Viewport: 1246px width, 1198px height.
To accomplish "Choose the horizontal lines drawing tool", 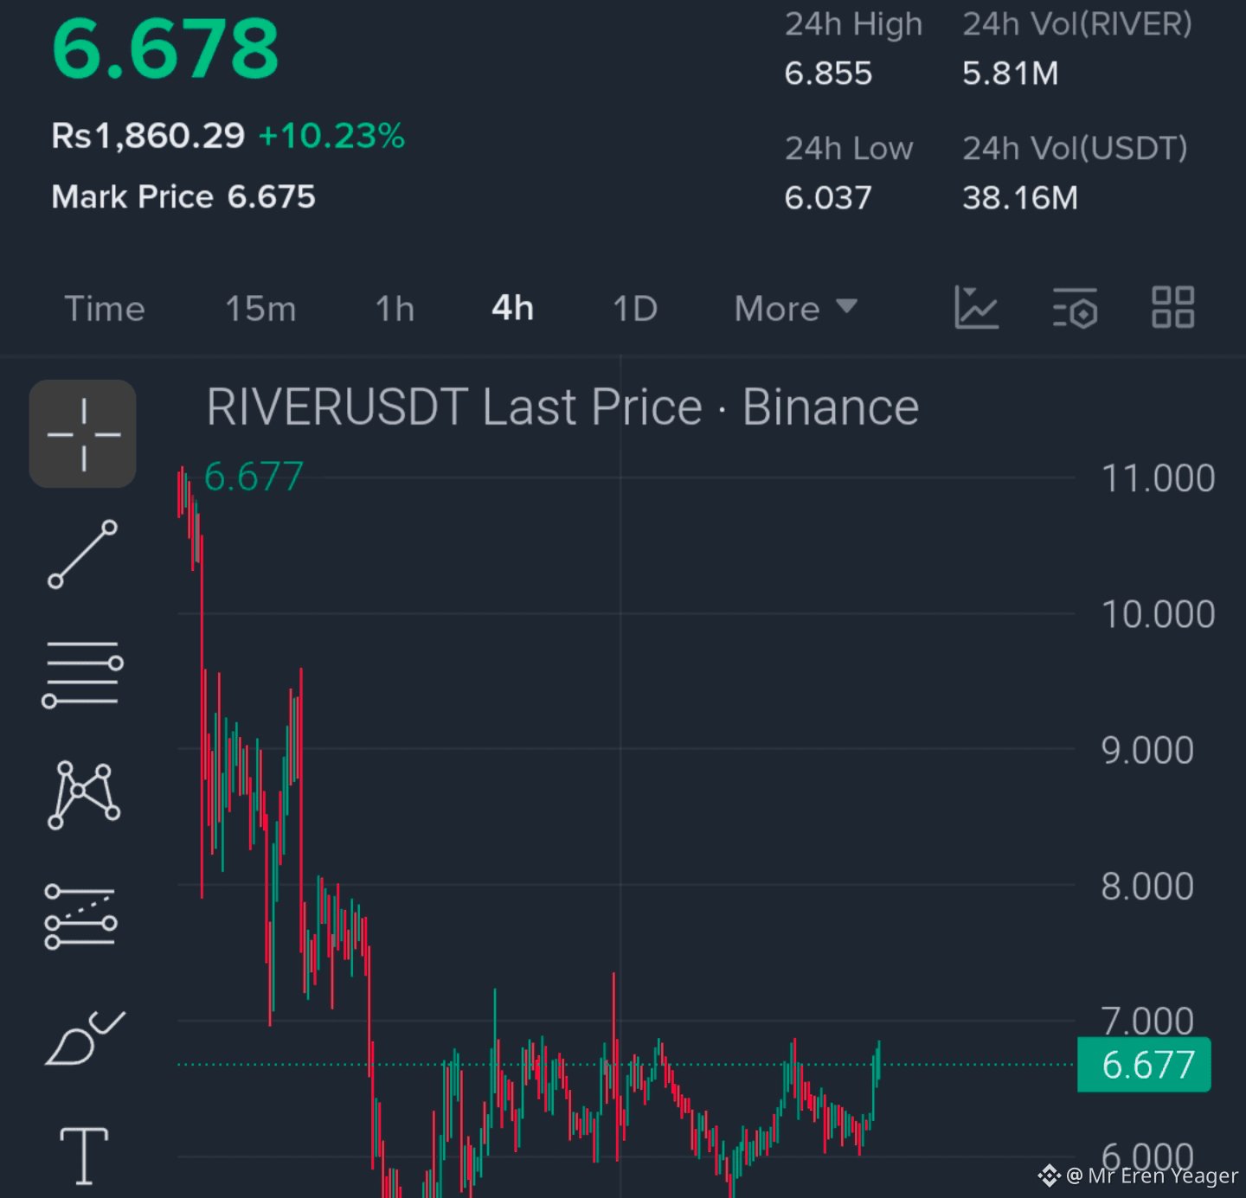I will 83,675.
